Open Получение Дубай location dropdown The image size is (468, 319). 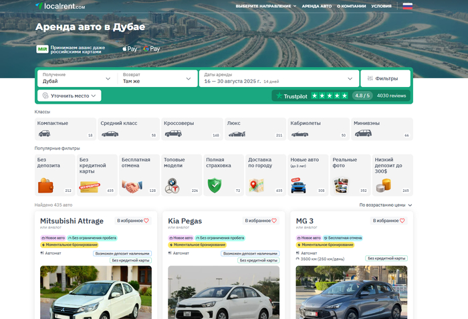click(x=77, y=78)
